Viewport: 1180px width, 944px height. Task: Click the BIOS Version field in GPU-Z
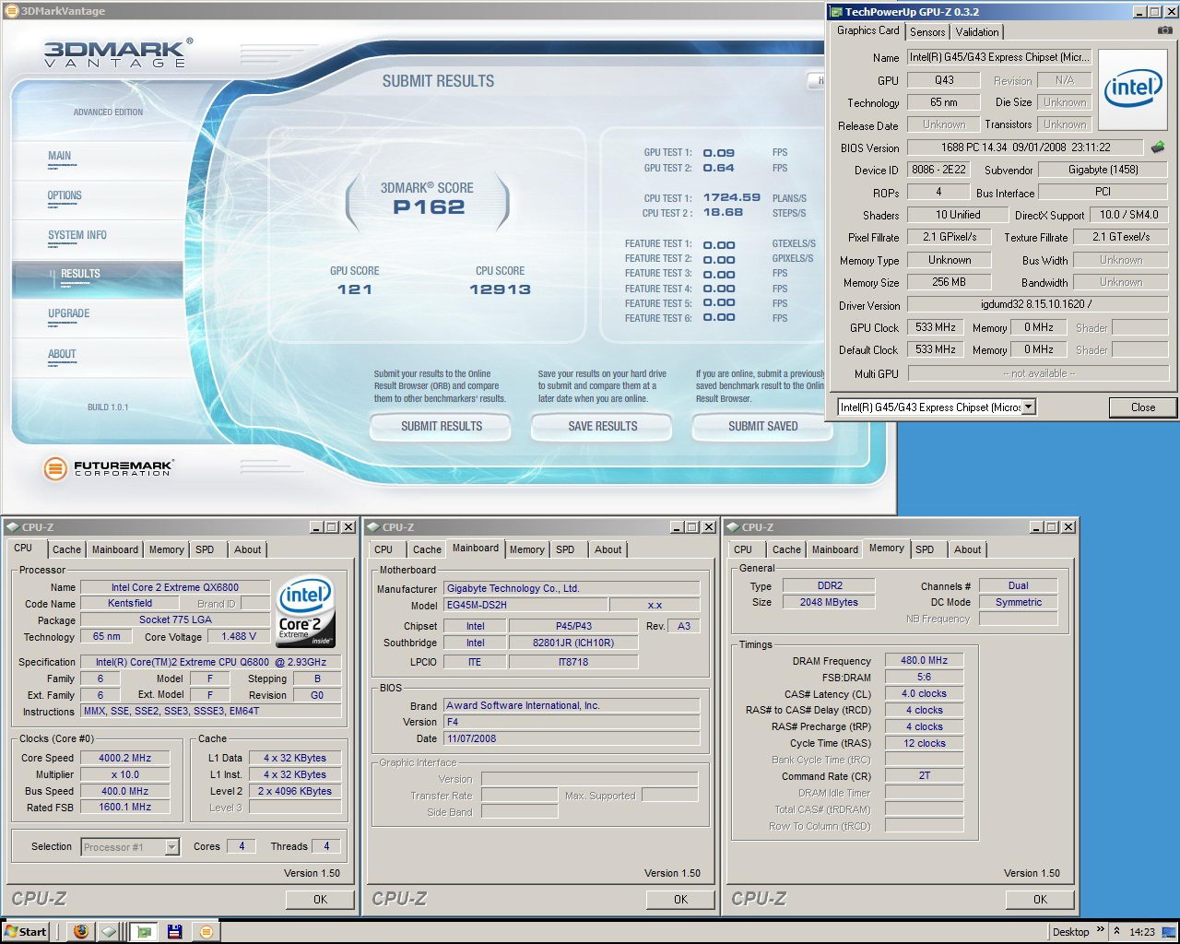click(1026, 147)
